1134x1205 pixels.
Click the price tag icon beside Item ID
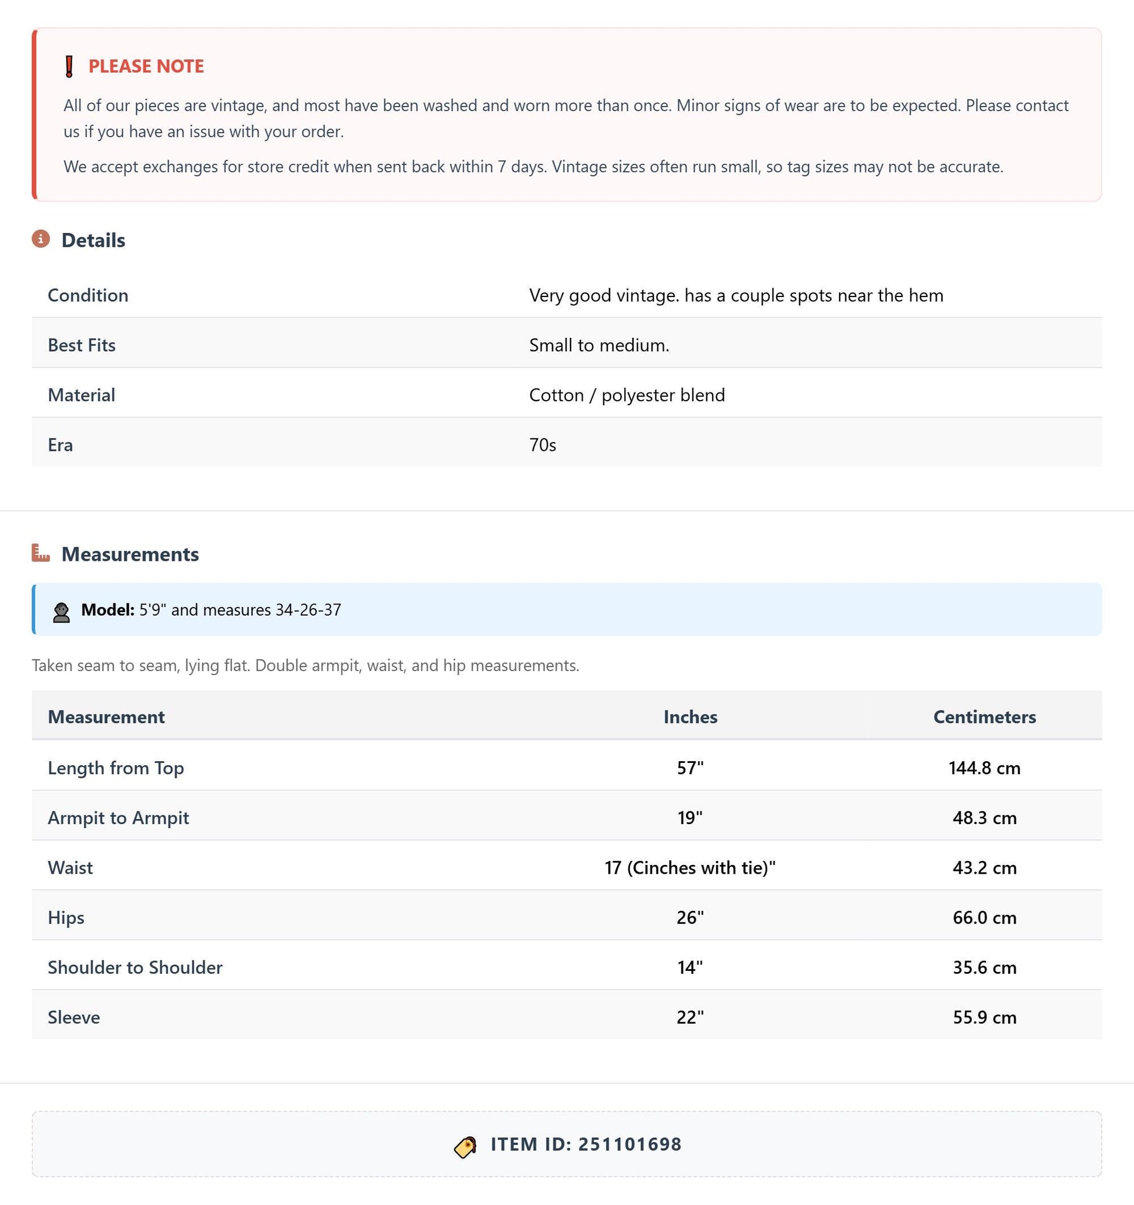tap(466, 1147)
